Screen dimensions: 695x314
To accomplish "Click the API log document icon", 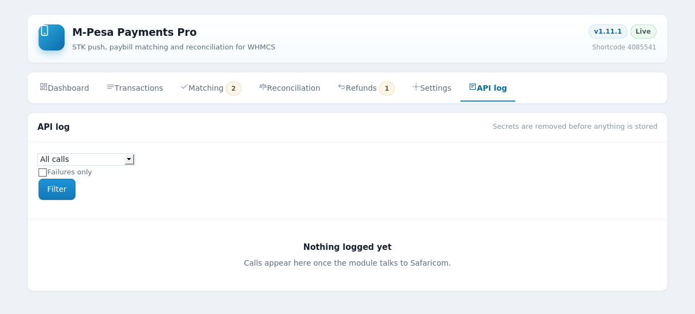I will tap(472, 86).
